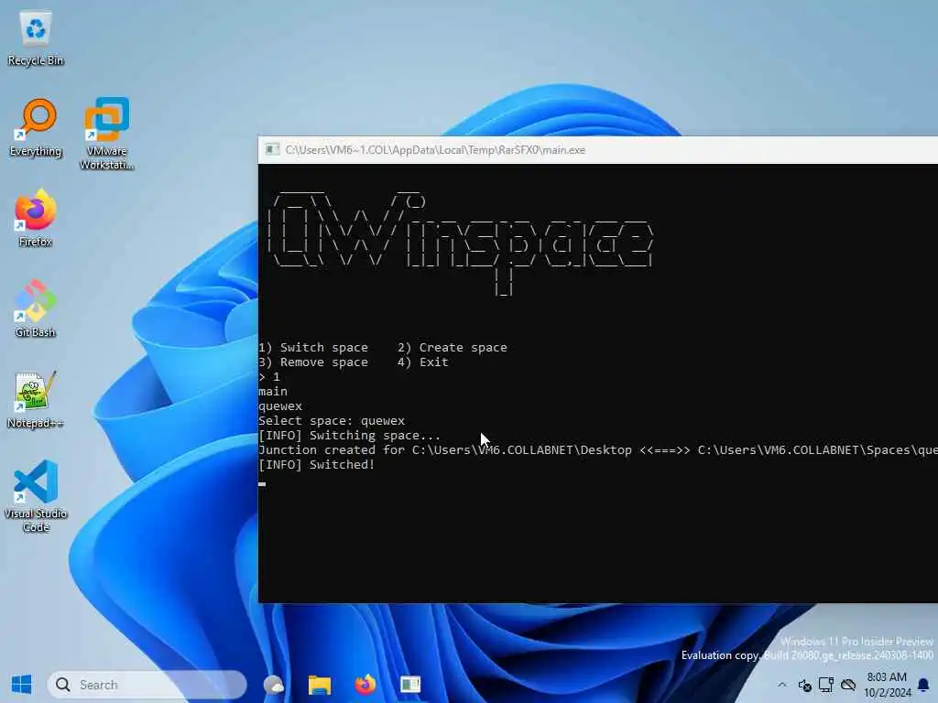Select the Visual Studio Code desktop shortcut

coord(36,495)
